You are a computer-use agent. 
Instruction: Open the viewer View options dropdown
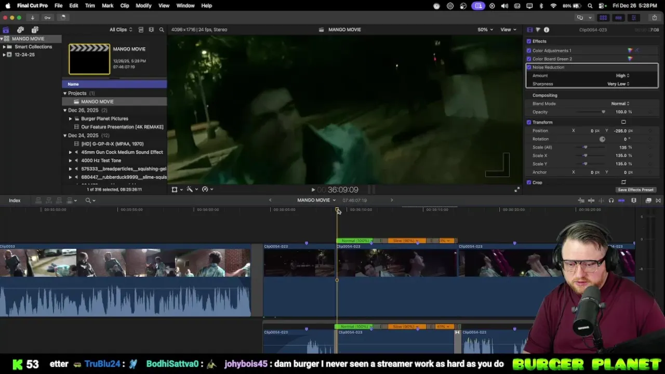point(508,30)
